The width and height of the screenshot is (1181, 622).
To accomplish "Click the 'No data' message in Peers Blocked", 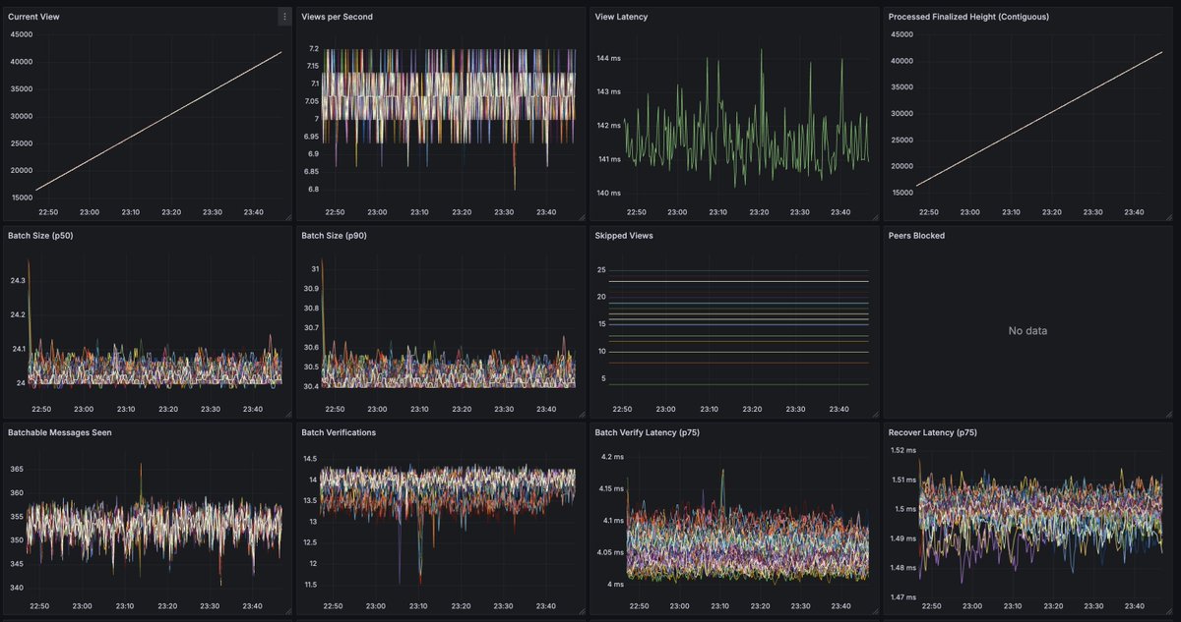I will pos(1027,331).
